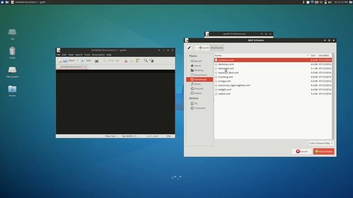Open the Trash icon on desktop
Viewport: 353px width, 198px height.
pyautogui.click(x=12, y=53)
